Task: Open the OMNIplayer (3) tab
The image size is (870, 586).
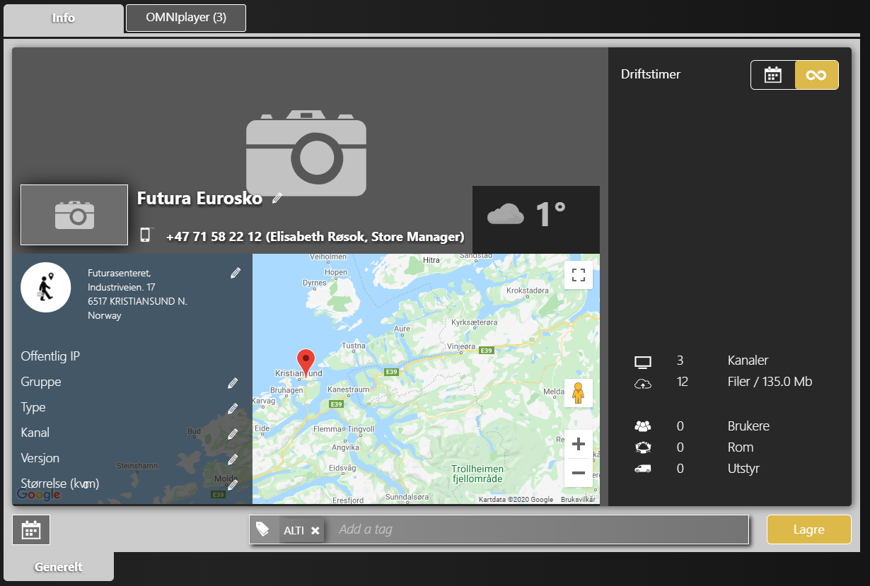Action: pos(186,18)
